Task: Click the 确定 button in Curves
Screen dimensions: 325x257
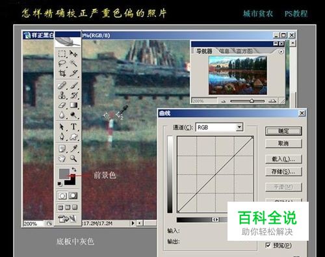Action: pos(283,131)
